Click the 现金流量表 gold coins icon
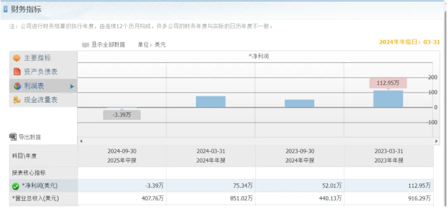The height and width of the screenshot is (209, 448). 17,100
